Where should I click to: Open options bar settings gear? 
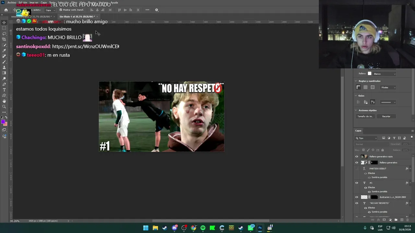(x=157, y=10)
